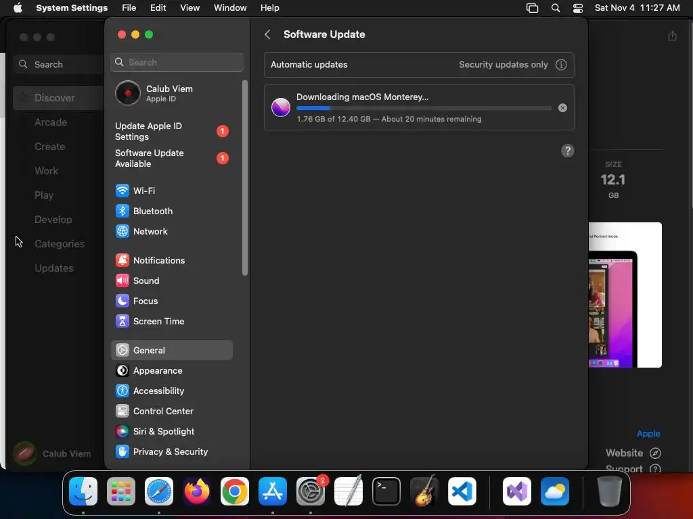Open Trash in the Dock

tap(610, 491)
